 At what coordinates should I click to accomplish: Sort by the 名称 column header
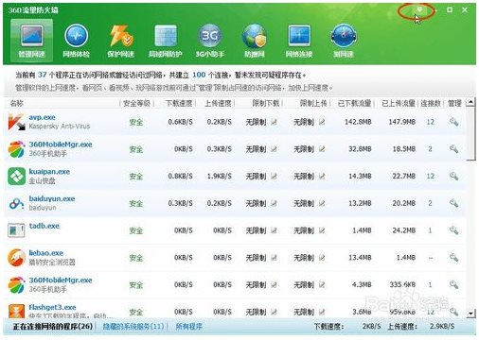17,103
